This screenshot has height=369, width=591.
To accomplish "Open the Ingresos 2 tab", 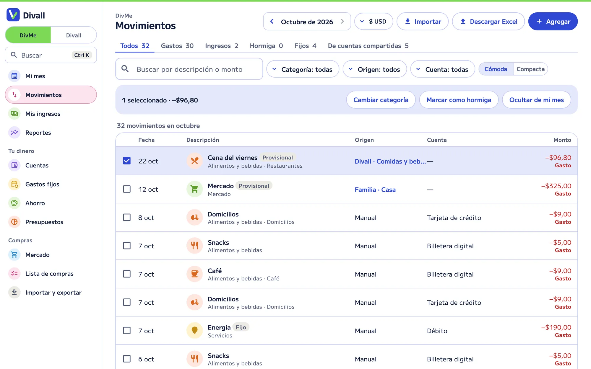I will 222,46.
